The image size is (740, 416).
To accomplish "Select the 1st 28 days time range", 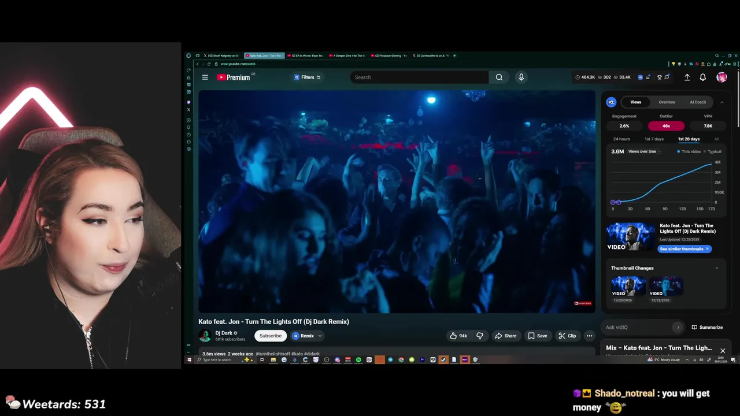I will tap(689, 139).
